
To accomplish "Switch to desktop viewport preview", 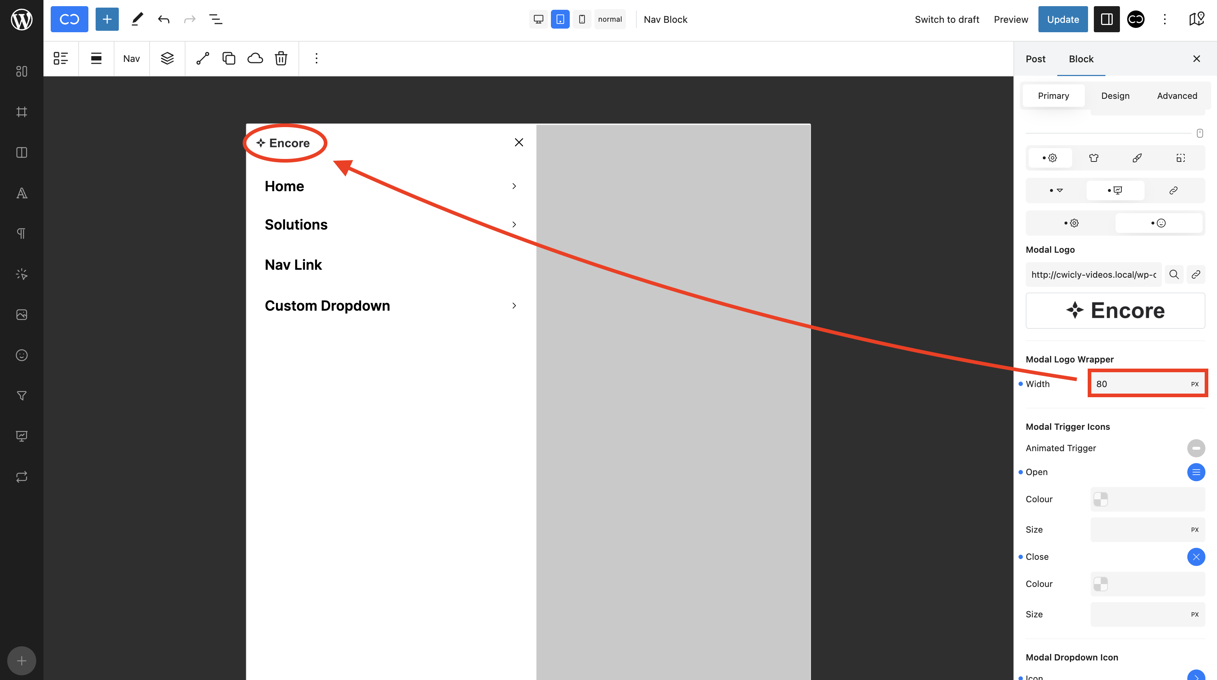I will pyautogui.click(x=538, y=19).
